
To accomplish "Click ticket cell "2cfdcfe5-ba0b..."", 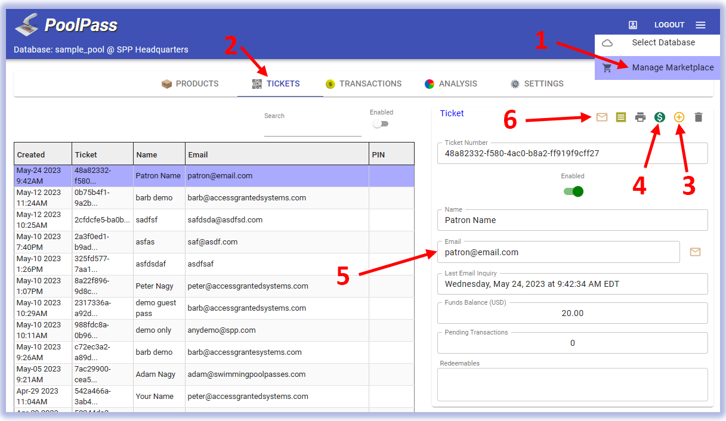I will 103,220.
